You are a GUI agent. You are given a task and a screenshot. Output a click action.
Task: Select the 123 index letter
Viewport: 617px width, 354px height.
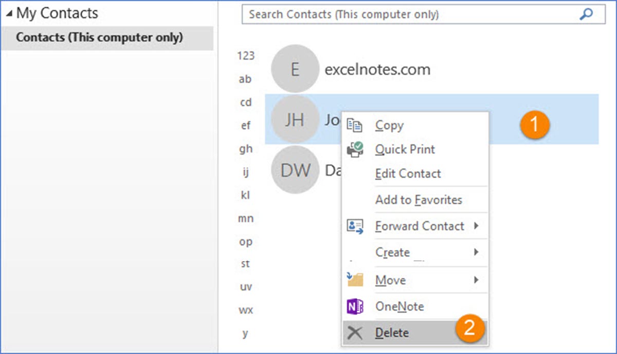[x=245, y=56]
